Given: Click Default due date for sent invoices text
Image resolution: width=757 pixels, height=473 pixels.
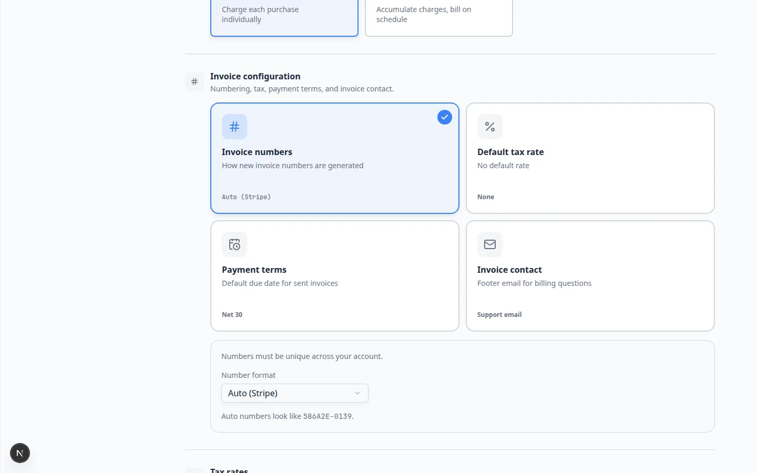Looking at the screenshot, I should [x=280, y=283].
